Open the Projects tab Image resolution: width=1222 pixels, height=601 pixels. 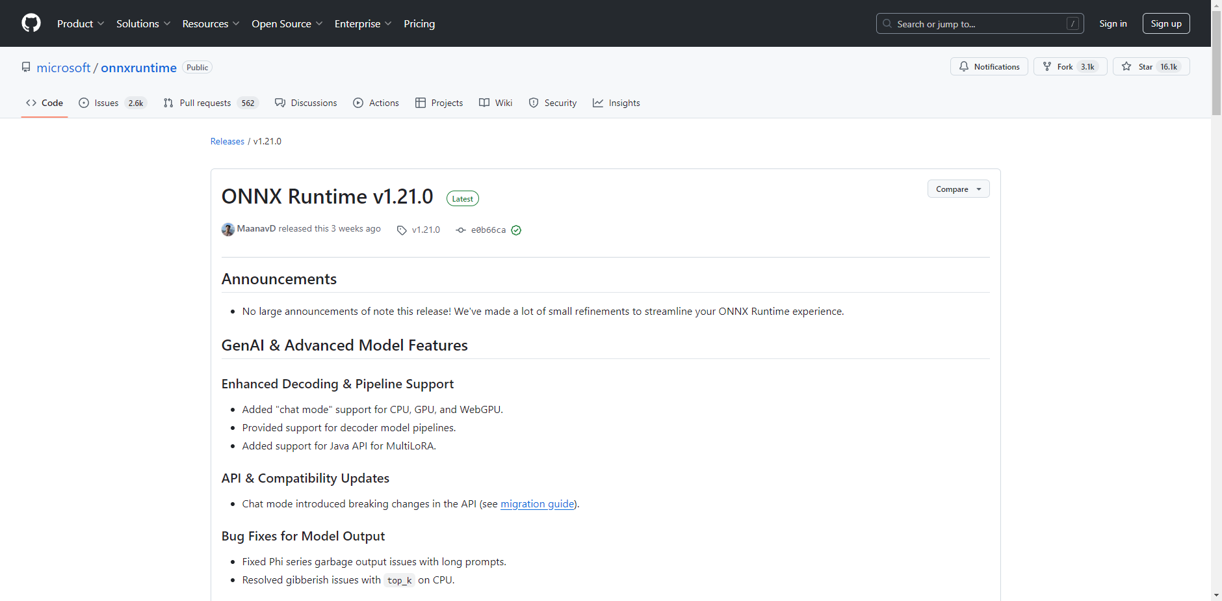[439, 103]
